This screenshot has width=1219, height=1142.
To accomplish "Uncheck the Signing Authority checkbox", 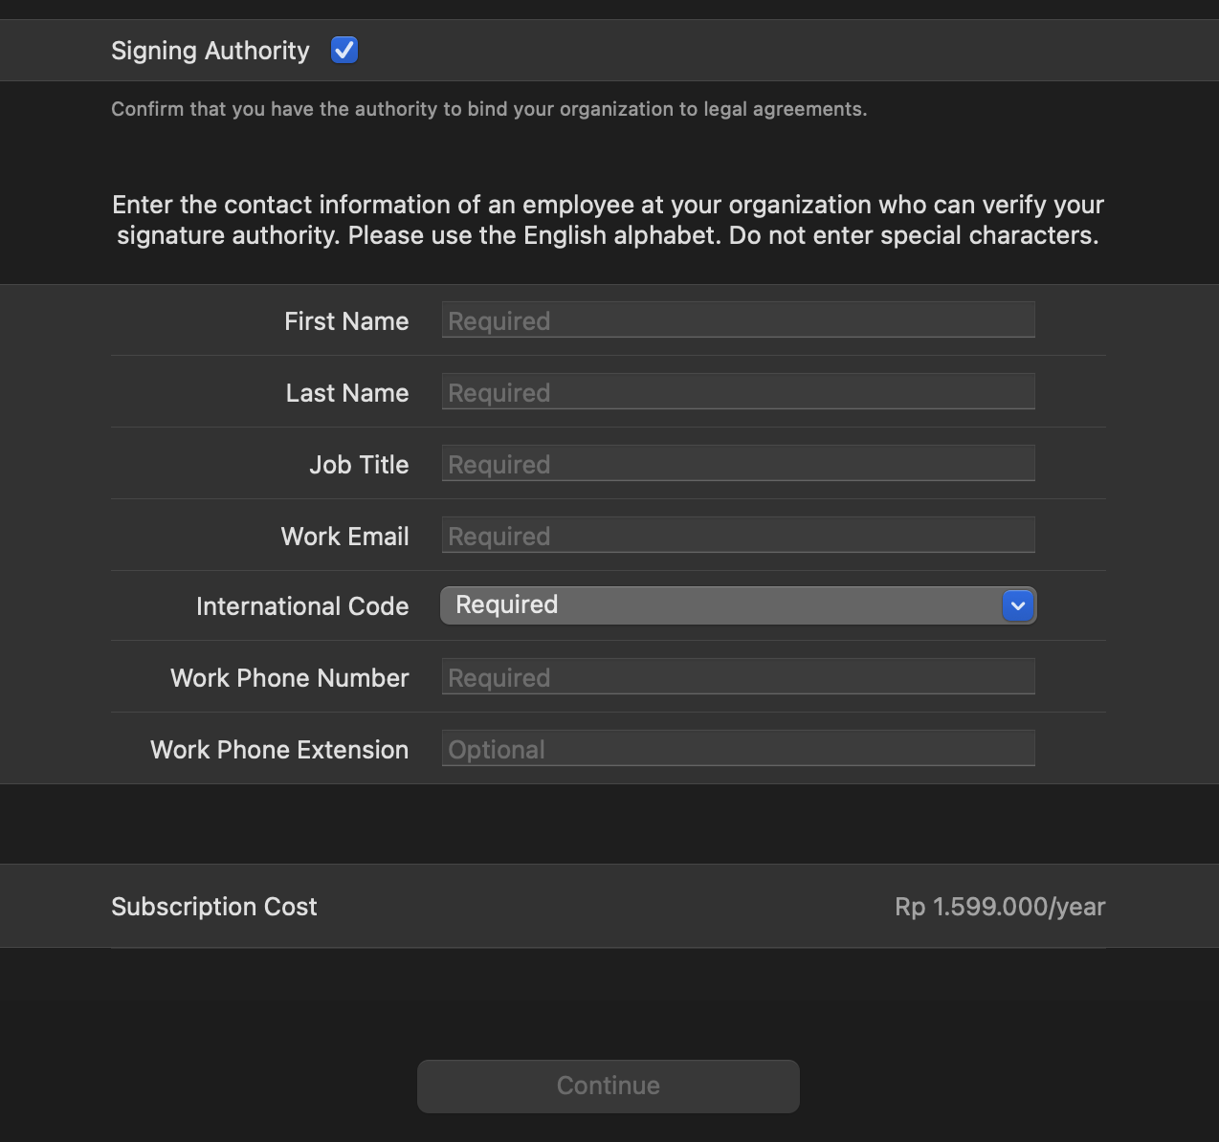I will 344,50.
